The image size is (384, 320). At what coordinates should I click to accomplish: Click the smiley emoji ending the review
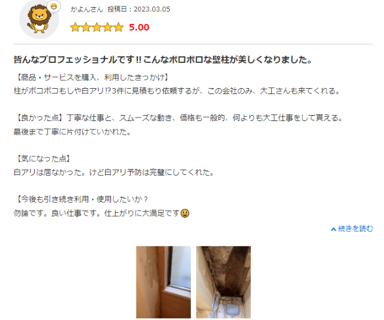(x=185, y=213)
